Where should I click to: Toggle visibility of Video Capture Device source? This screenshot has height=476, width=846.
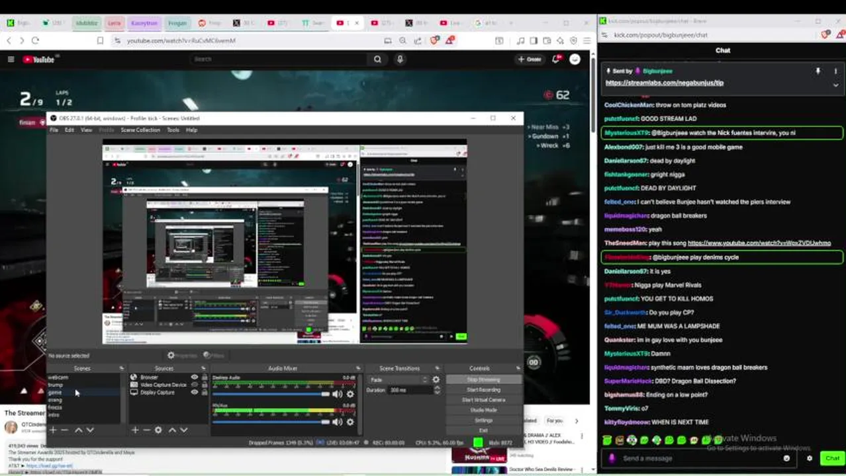pos(195,385)
